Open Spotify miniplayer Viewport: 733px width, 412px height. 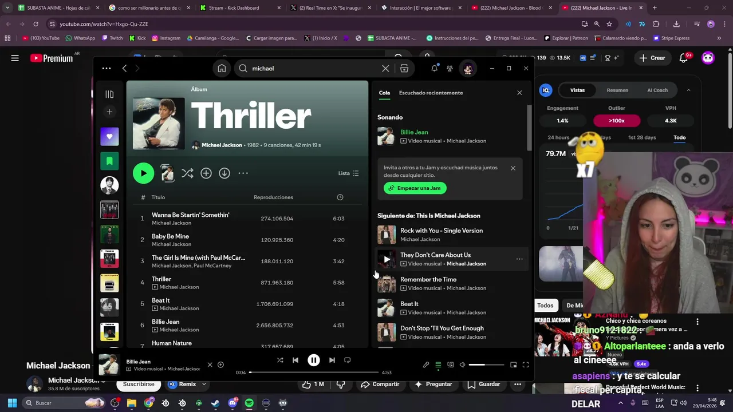514,365
